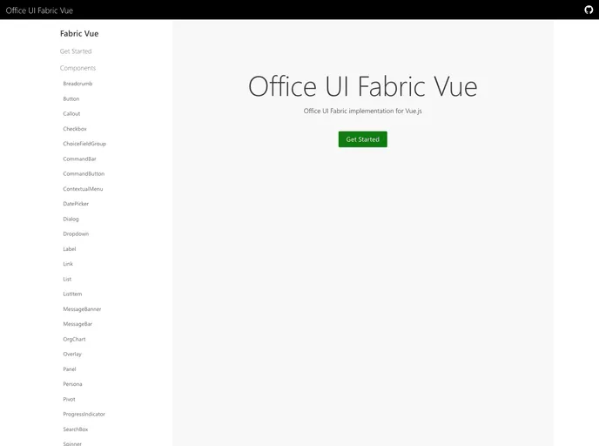Open SearchBox component page

pyautogui.click(x=75, y=429)
